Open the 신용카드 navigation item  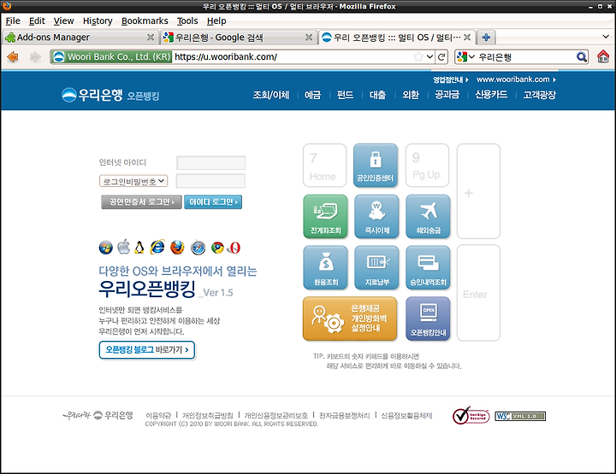491,95
